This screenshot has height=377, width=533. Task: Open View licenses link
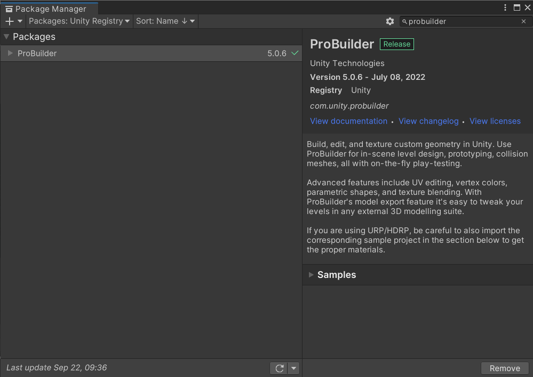click(x=495, y=121)
